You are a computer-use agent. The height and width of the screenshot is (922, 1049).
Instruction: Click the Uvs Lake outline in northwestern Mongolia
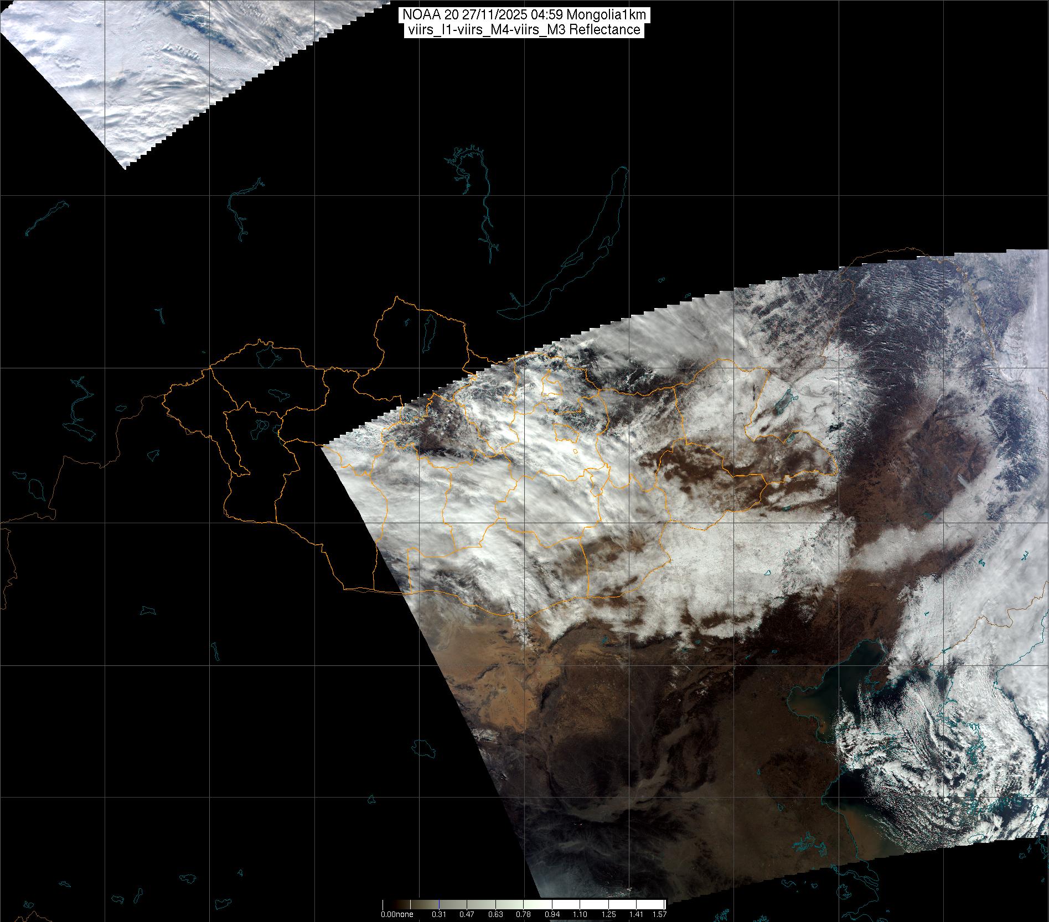pyautogui.click(x=267, y=356)
